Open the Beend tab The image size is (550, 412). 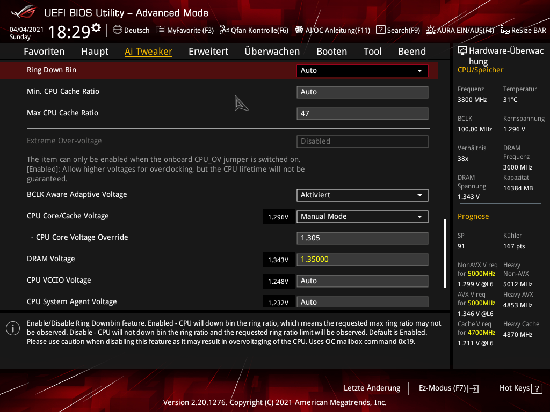click(412, 51)
